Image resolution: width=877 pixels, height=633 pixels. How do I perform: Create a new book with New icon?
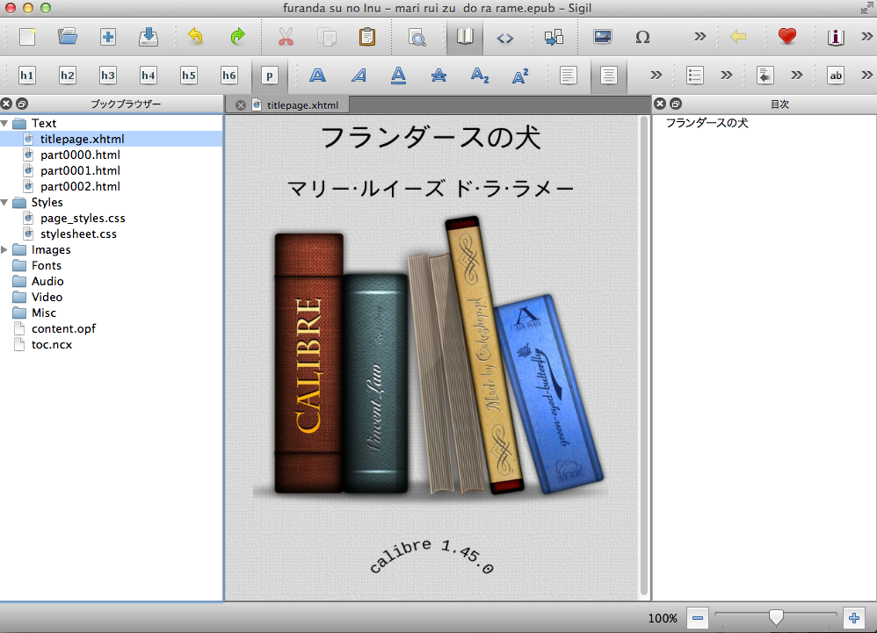[x=27, y=37]
